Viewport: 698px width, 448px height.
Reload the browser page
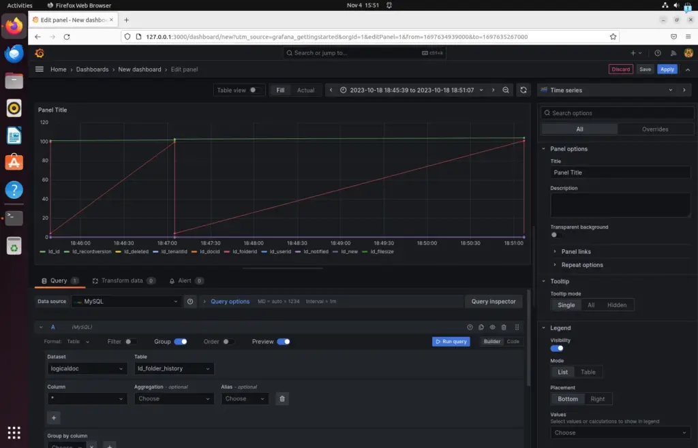click(67, 37)
